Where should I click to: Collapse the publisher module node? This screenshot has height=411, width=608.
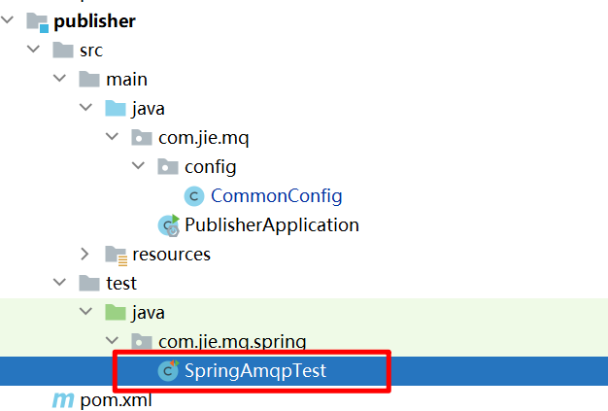coord(8,19)
